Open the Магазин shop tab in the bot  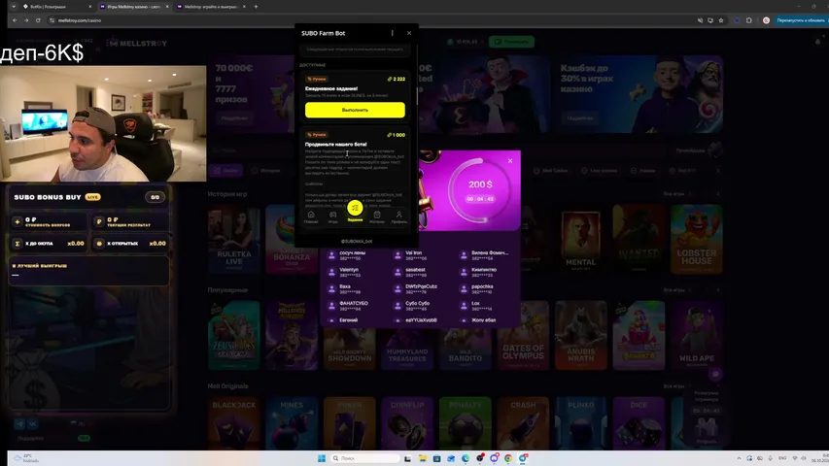point(377,217)
